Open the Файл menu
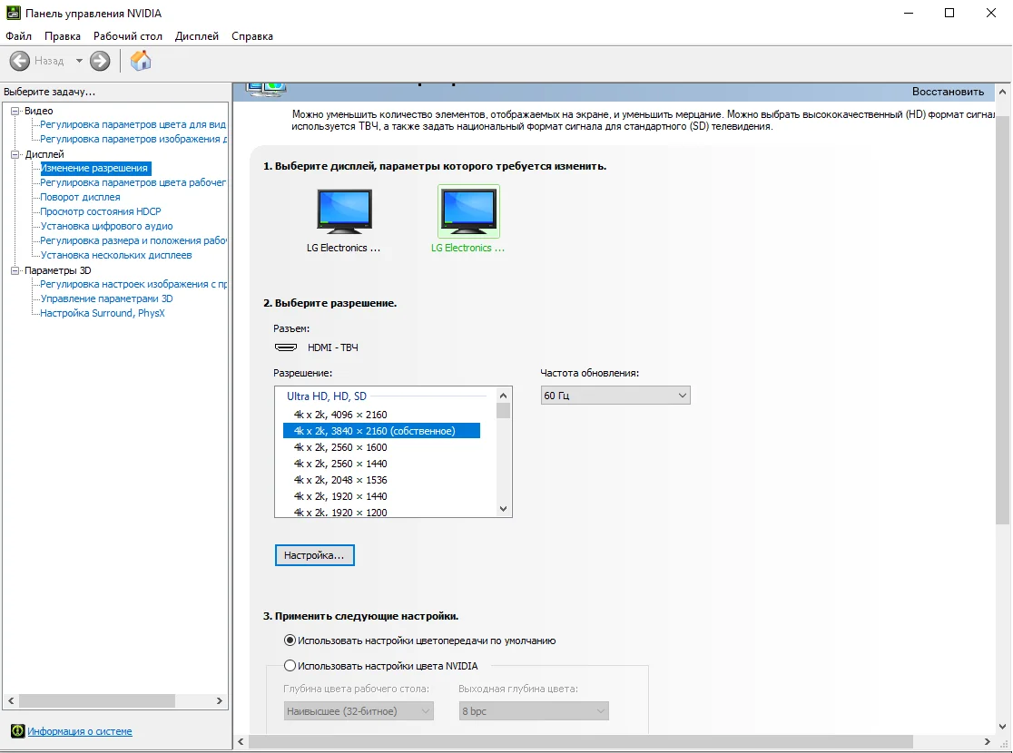The image size is (1013, 753). (19, 36)
